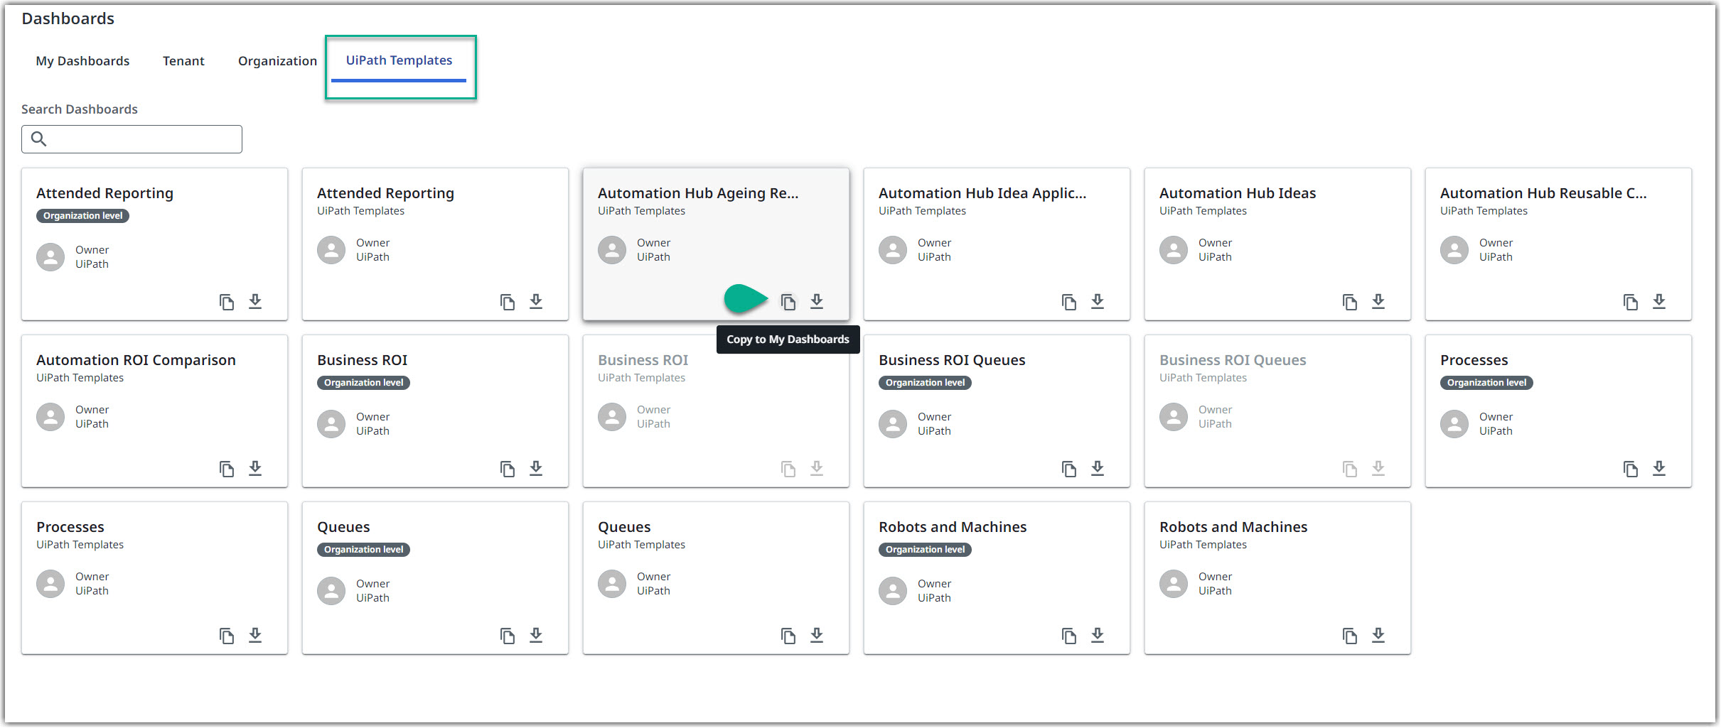Copy the Automation Hub Ageing Report dashboard
1721x728 pixels.
point(789,301)
